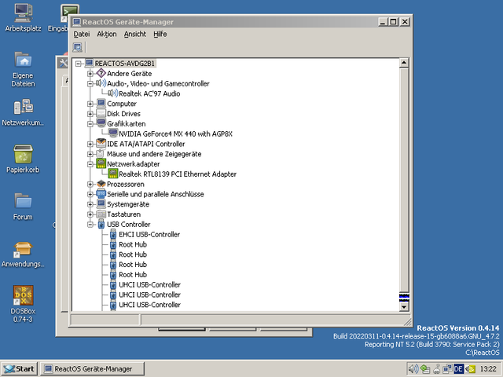
Task: Expand the Computer node
Action: click(x=90, y=104)
